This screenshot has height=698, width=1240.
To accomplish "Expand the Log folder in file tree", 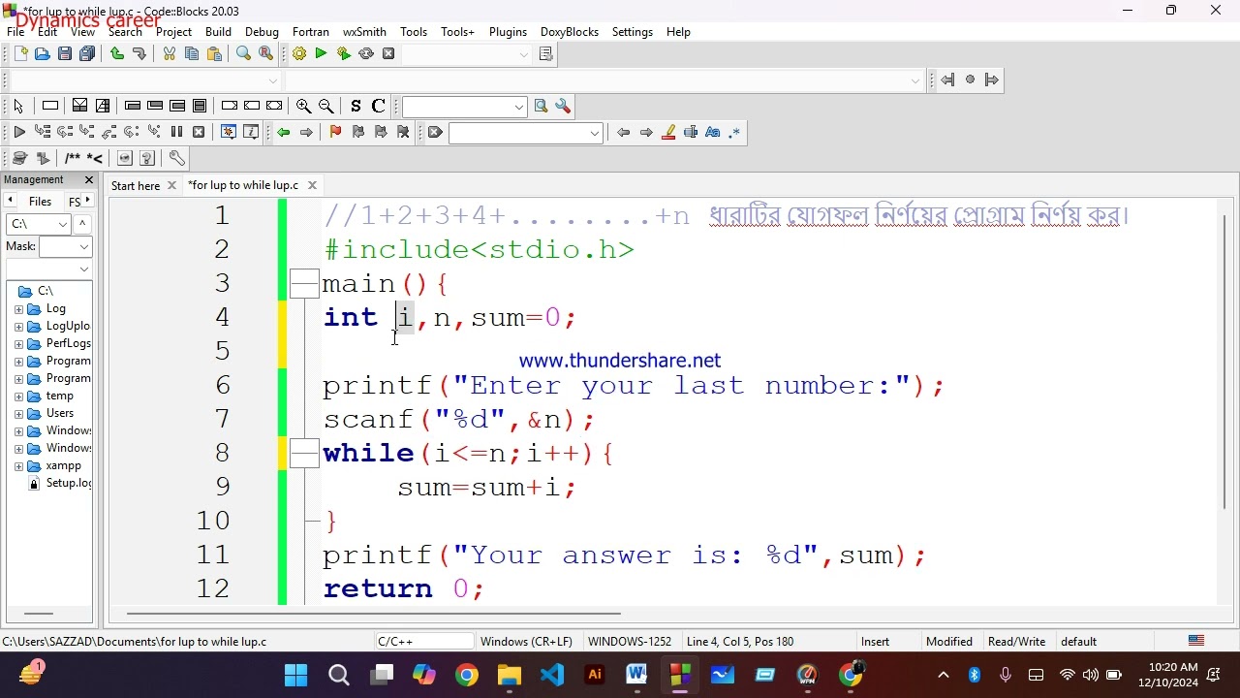I will pos(18,309).
